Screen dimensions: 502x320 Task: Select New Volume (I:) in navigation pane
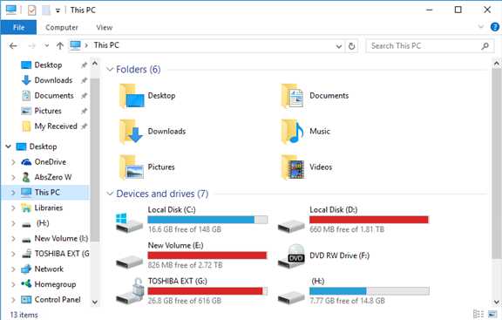pos(61,238)
